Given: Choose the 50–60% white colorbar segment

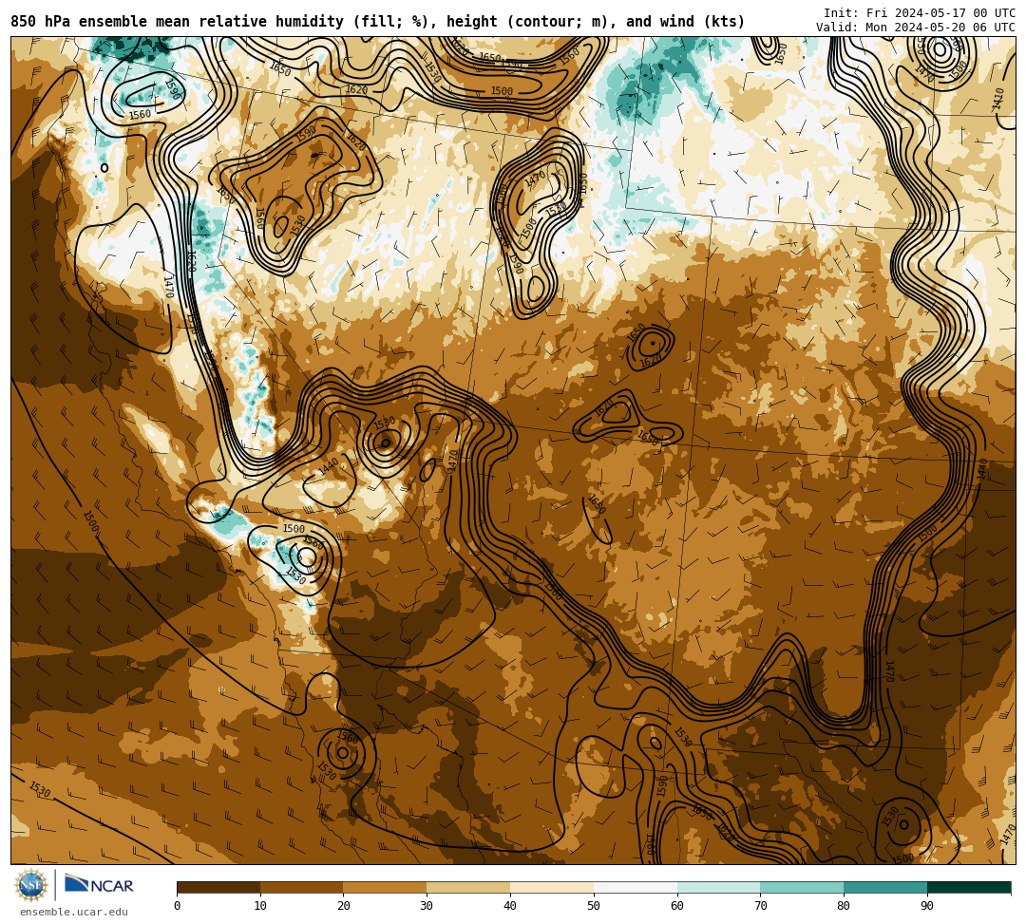Looking at the screenshot, I should pyautogui.click(x=636, y=887).
